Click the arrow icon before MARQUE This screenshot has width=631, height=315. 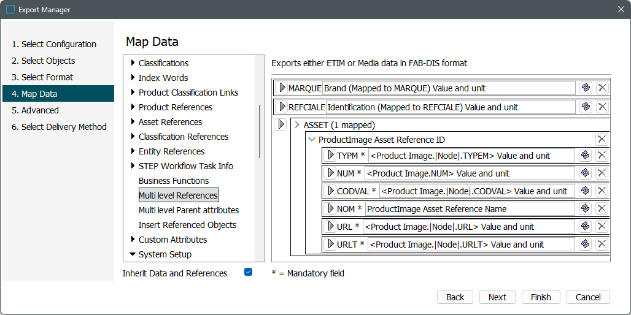(x=282, y=88)
